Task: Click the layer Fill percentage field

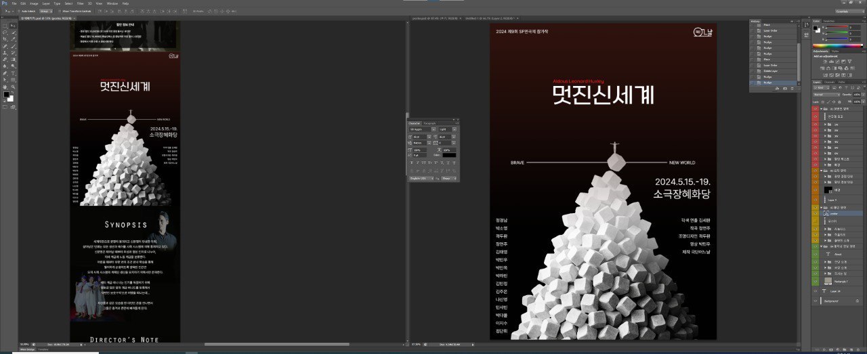Action: [857, 102]
